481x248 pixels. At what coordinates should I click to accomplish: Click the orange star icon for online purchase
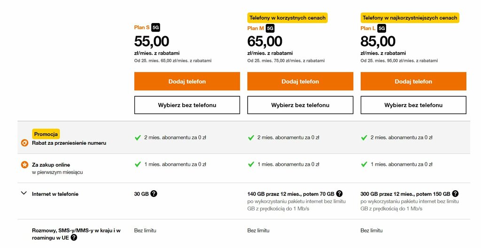click(x=24, y=164)
